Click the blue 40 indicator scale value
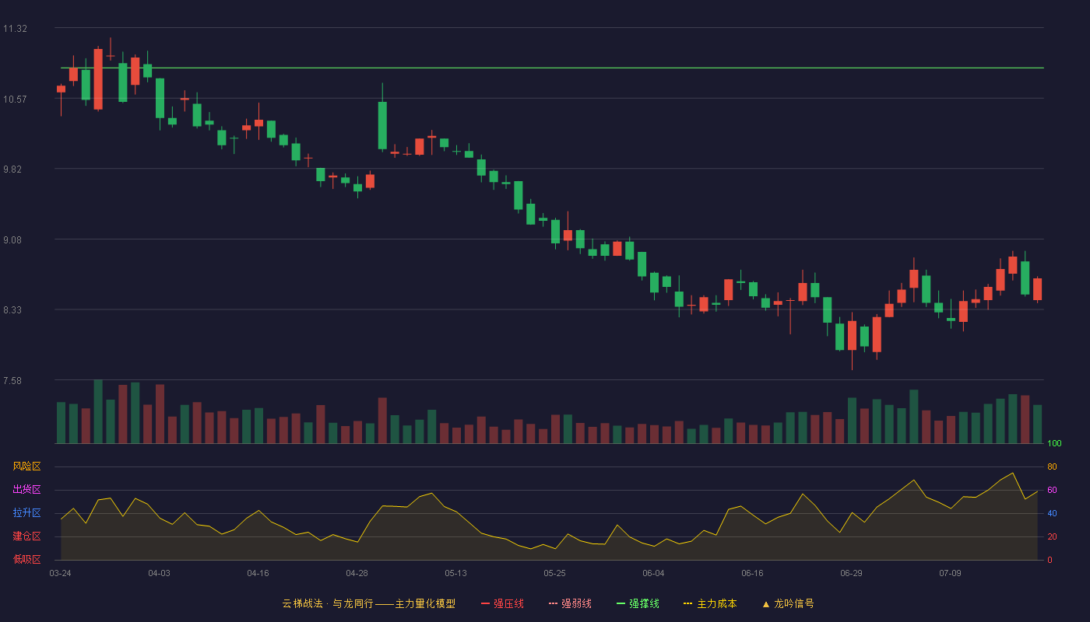Screen dimensions: 1090x622 tap(1052, 513)
